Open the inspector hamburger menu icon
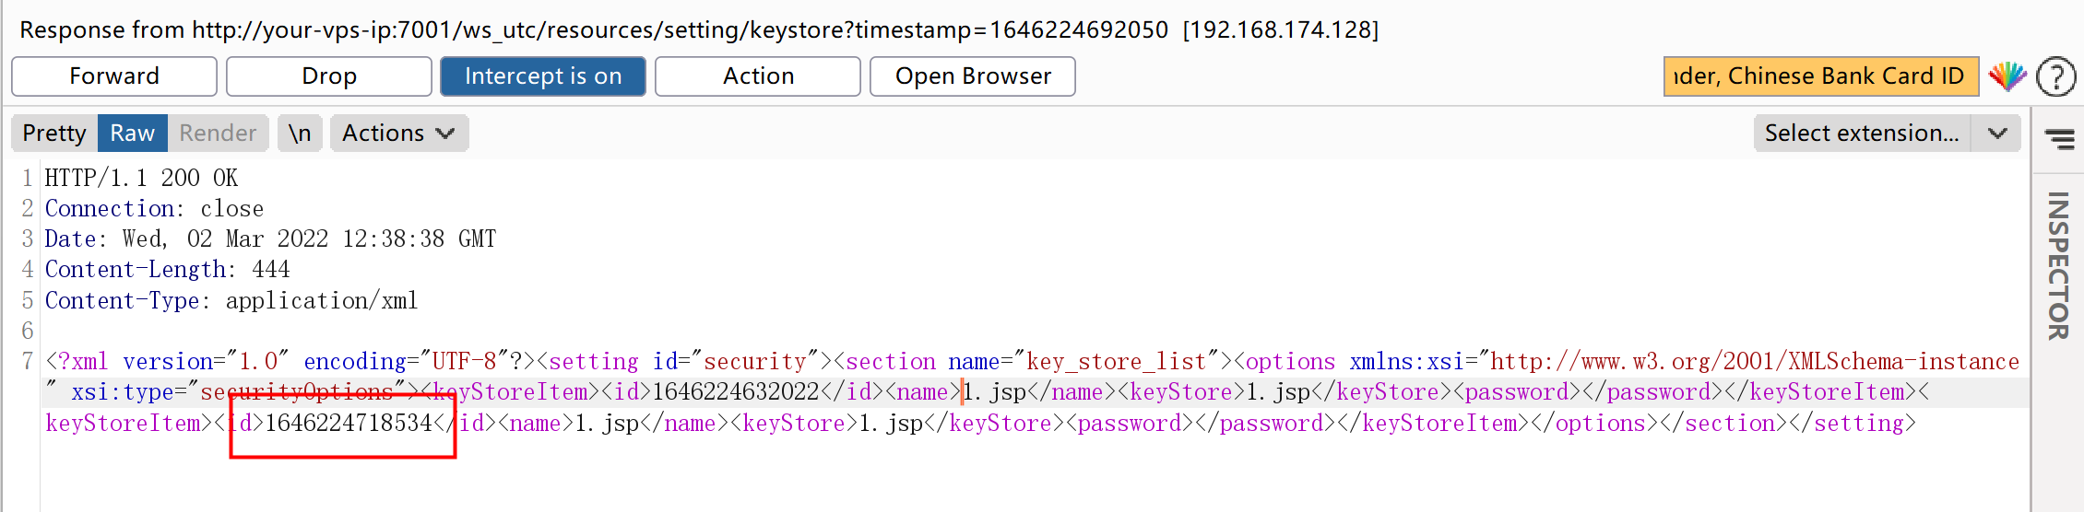2084x512 pixels. [x=2058, y=138]
